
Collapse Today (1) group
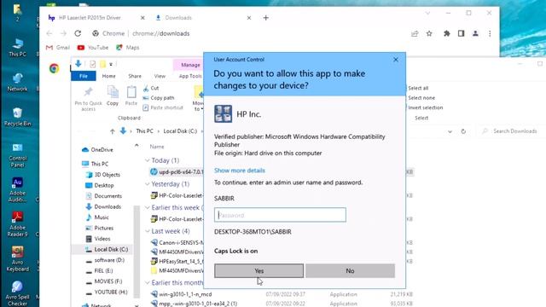[147, 160]
